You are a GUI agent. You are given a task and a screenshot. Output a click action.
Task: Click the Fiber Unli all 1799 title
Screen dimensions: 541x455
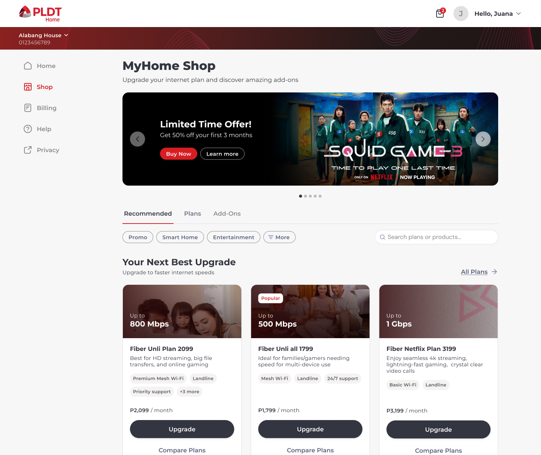coord(286,349)
